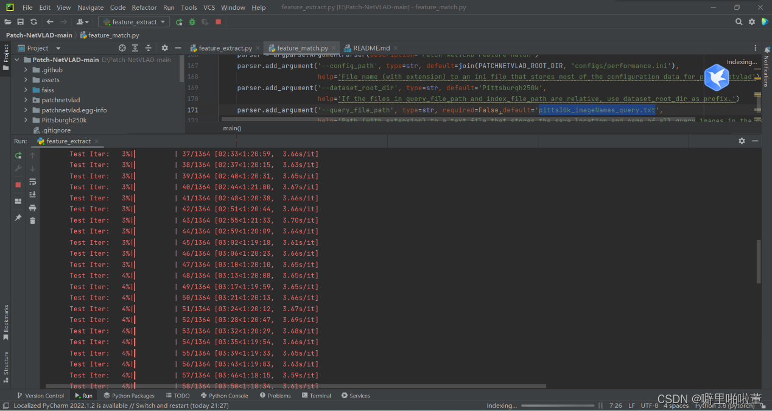The image size is (772, 411).
Task: Clear the Run console output
Action: click(33, 220)
